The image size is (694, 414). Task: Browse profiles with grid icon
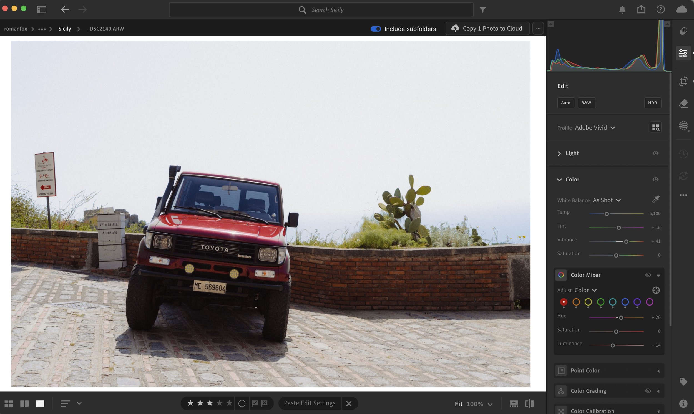coord(655,127)
